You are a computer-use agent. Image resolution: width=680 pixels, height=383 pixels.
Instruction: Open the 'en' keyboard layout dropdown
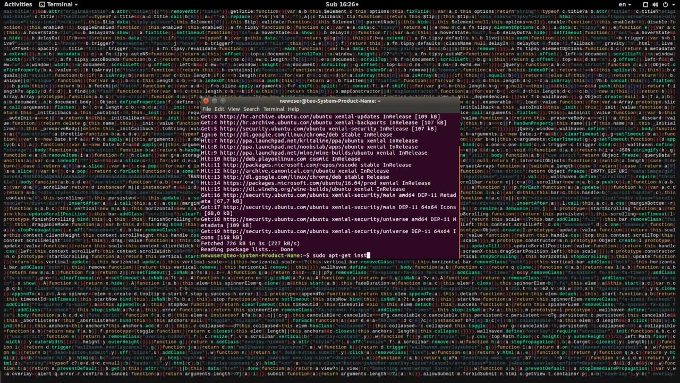tap(625, 4)
